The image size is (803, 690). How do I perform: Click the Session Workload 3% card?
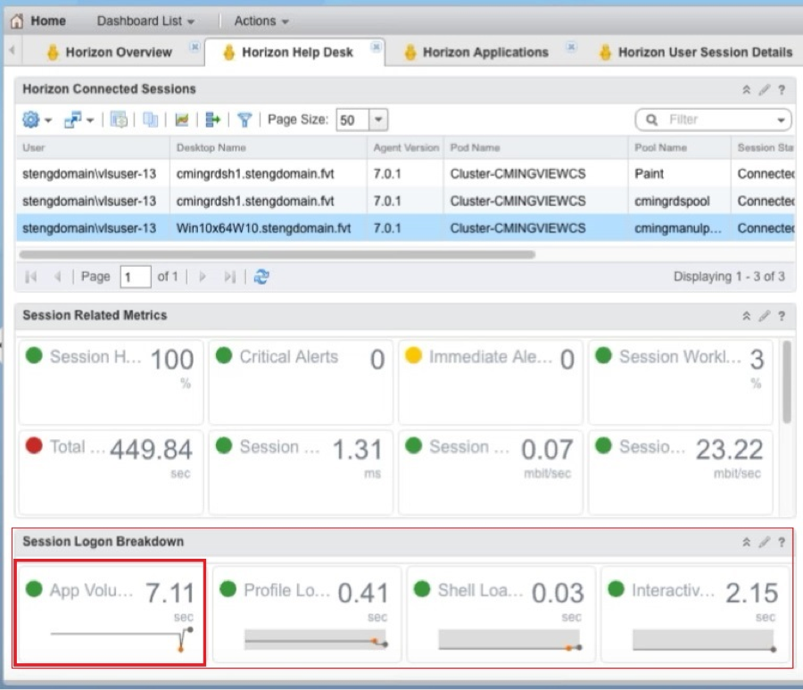point(681,382)
